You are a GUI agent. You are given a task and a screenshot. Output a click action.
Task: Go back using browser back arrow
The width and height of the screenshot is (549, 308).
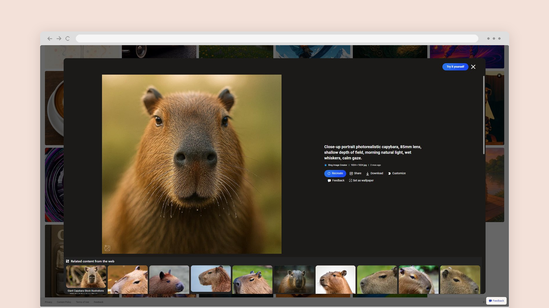point(50,39)
